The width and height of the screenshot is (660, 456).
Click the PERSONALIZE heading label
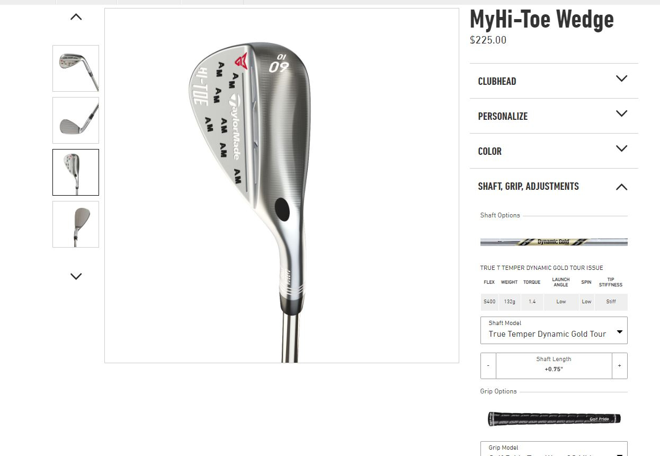point(503,117)
